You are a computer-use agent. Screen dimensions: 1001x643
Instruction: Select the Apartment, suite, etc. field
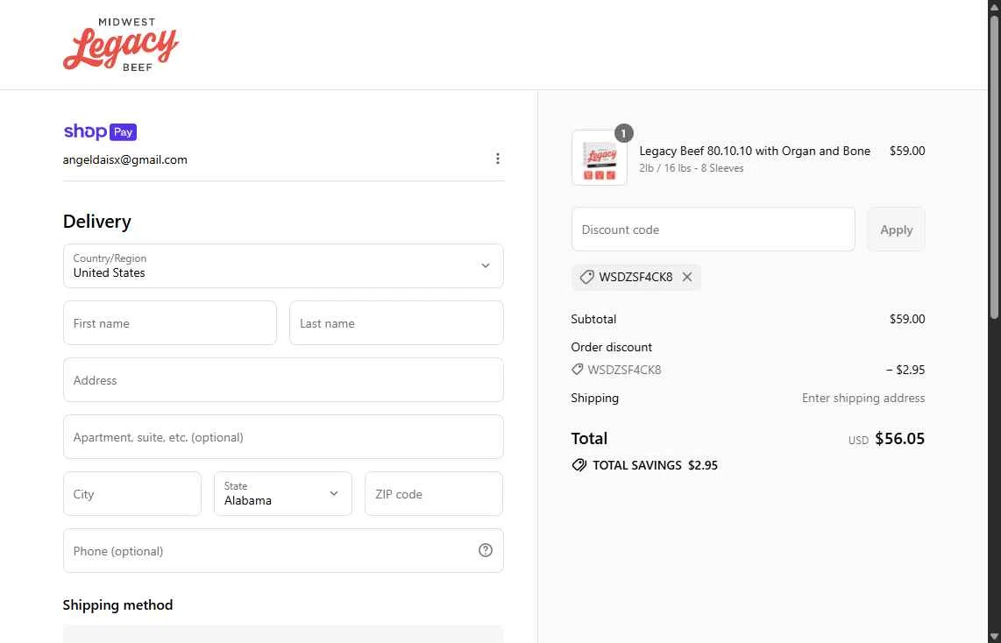coord(283,437)
